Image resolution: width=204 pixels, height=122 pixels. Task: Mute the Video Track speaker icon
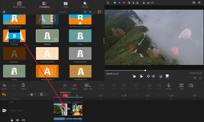[x=18, y=120]
